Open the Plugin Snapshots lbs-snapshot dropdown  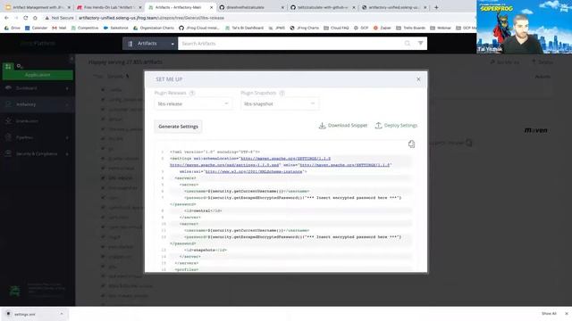280,103
